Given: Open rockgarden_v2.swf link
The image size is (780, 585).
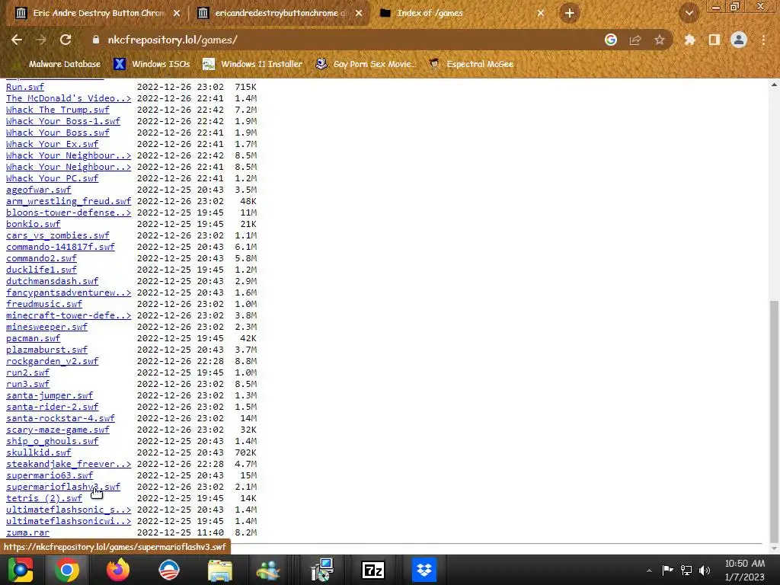Looking at the screenshot, I should [x=53, y=362].
